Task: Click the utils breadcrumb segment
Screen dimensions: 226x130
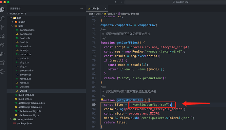Action: [98, 14]
